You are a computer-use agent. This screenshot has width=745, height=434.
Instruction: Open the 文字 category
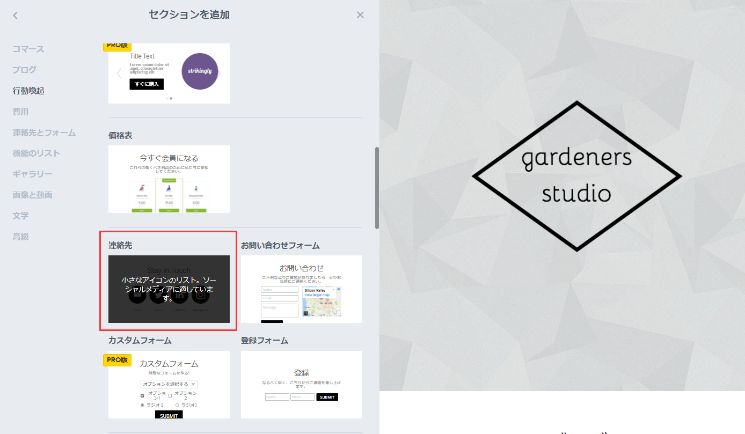(20, 216)
